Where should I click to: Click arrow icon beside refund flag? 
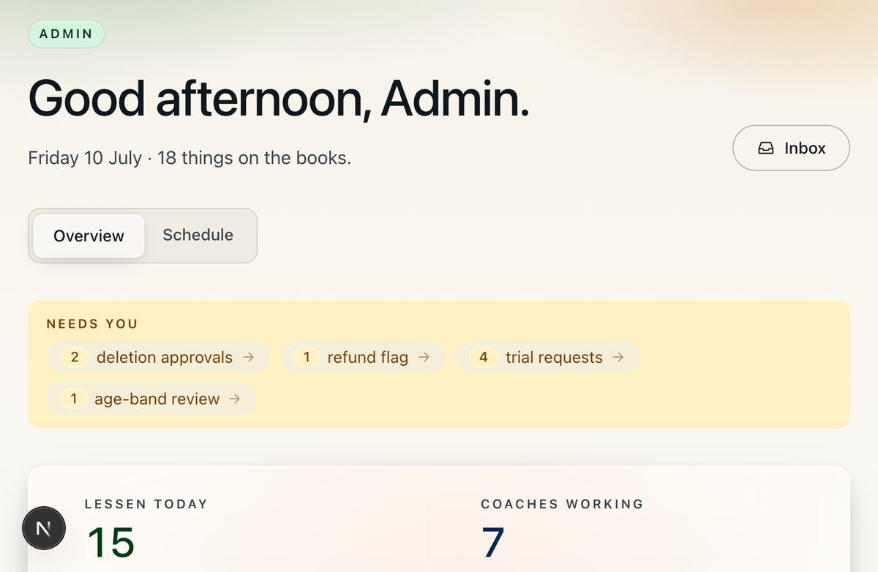coord(424,357)
